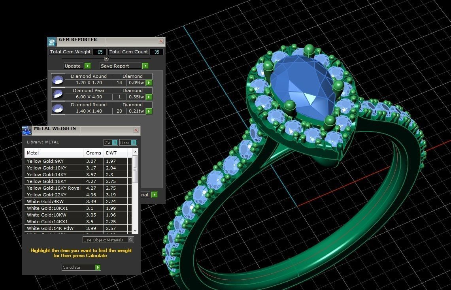Click Diamond Round 1.40 X 1.40 gem thumbnail
Viewport: 451px width, 290px height.
pyautogui.click(x=58, y=108)
